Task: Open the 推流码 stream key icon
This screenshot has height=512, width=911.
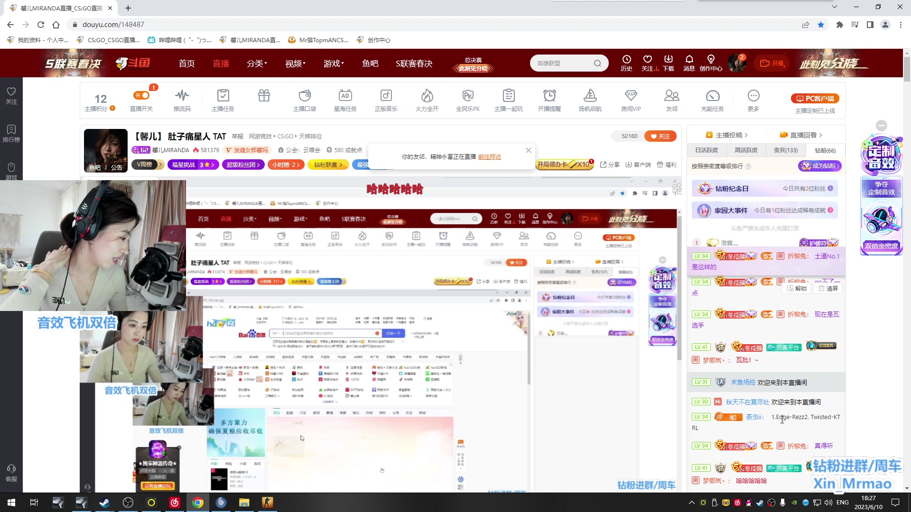Action: click(x=182, y=96)
